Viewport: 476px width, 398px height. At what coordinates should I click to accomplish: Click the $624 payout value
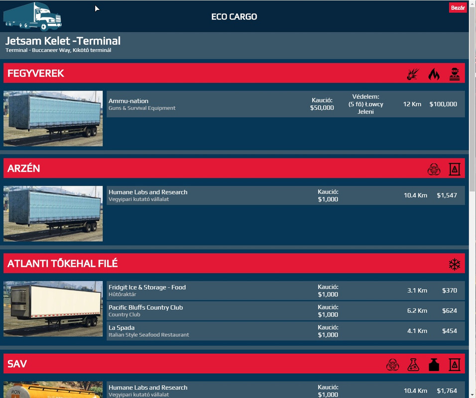pos(449,310)
